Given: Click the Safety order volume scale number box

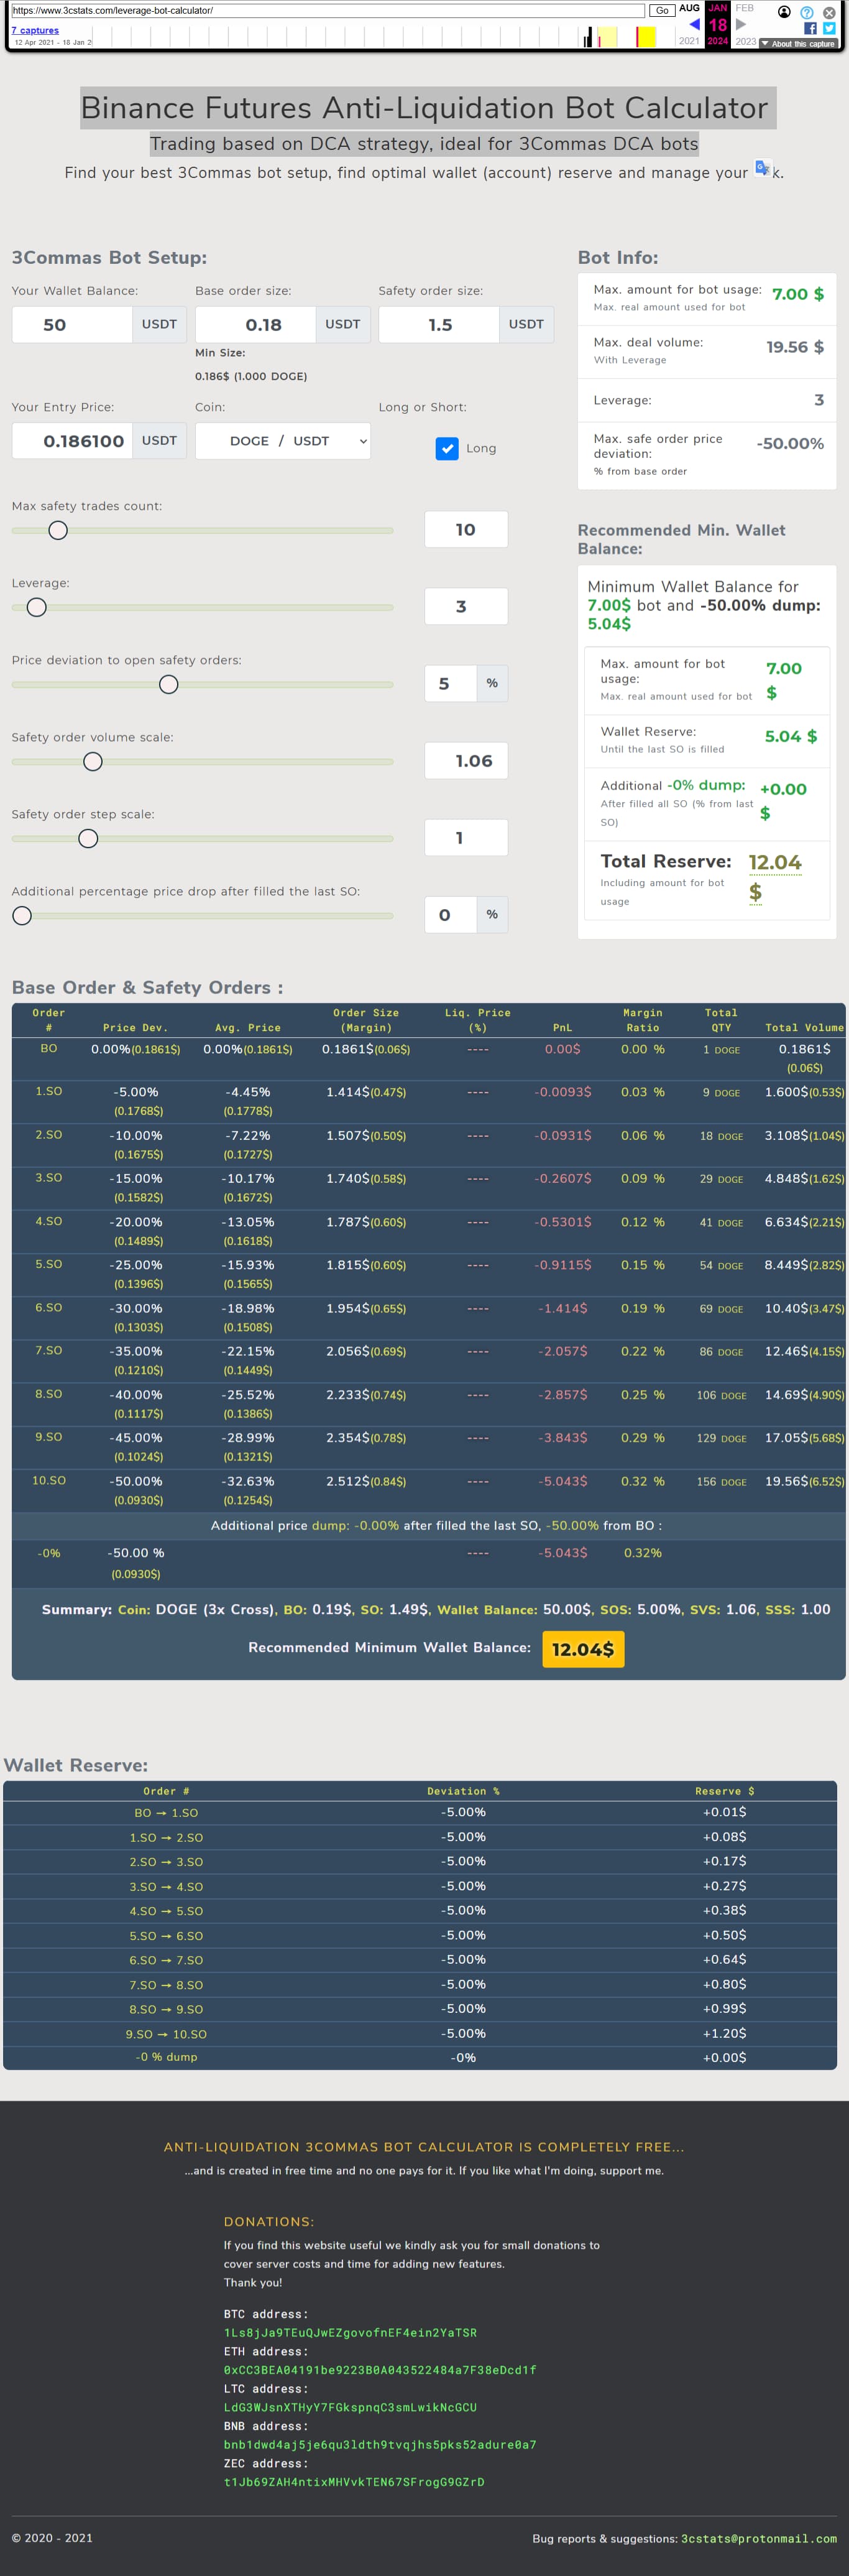Looking at the screenshot, I should tap(466, 760).
